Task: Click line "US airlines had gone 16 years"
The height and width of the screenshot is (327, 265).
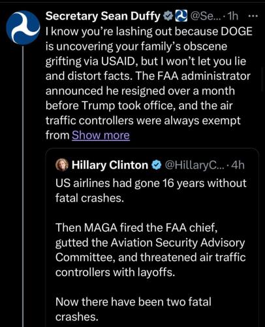Action: coord(151,183)
